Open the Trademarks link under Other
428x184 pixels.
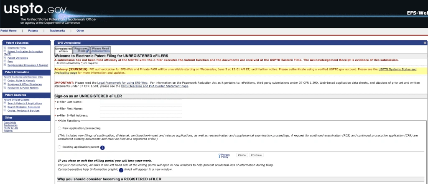(x=10, y=125)
